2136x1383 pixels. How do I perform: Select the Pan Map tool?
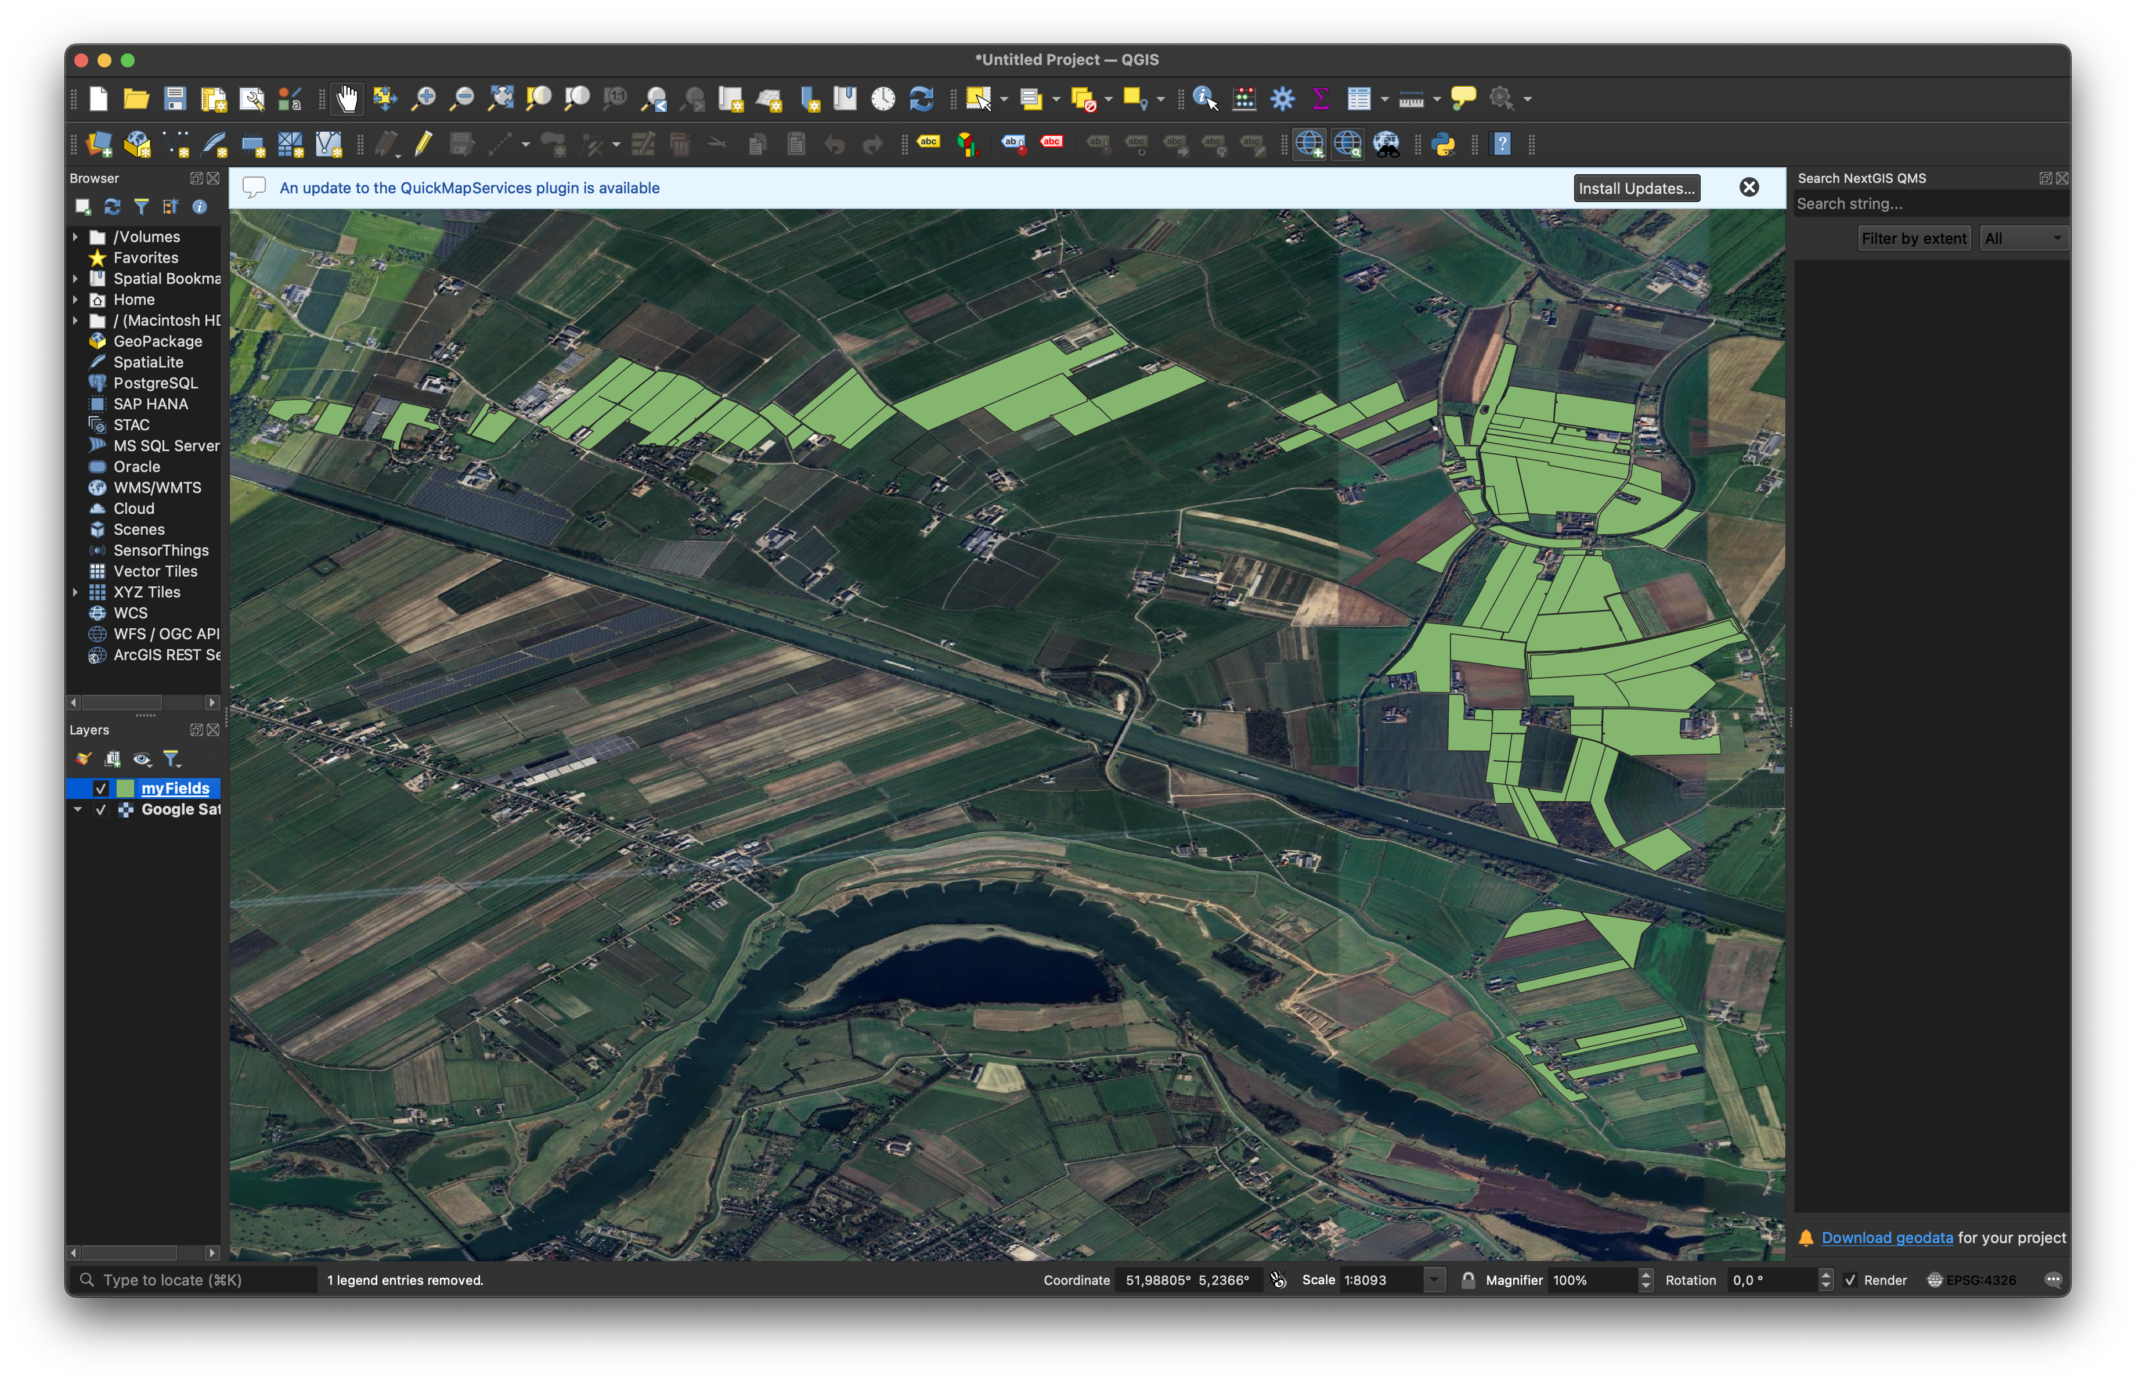coord(348,99)
